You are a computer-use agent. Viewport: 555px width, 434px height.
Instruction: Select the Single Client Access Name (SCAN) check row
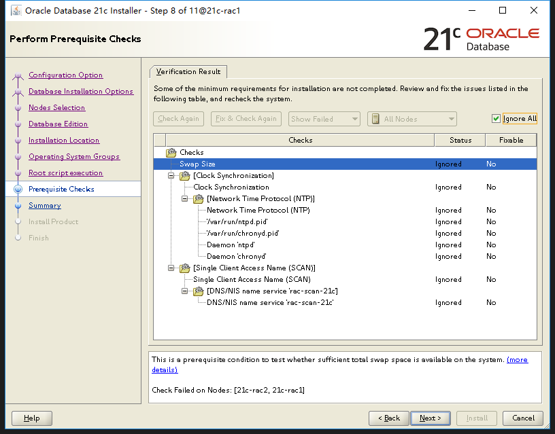345,280
